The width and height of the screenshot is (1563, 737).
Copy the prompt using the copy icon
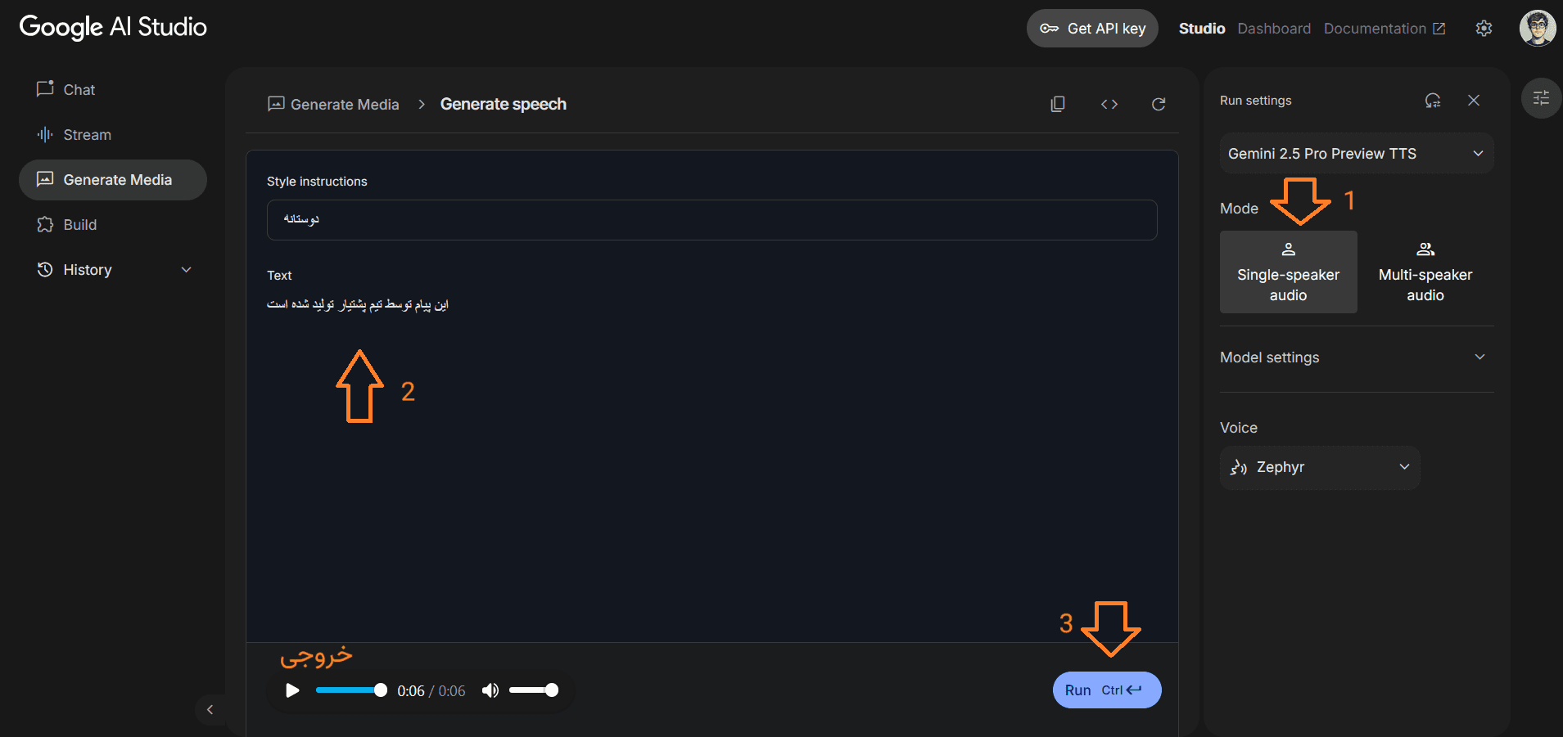1058,104
